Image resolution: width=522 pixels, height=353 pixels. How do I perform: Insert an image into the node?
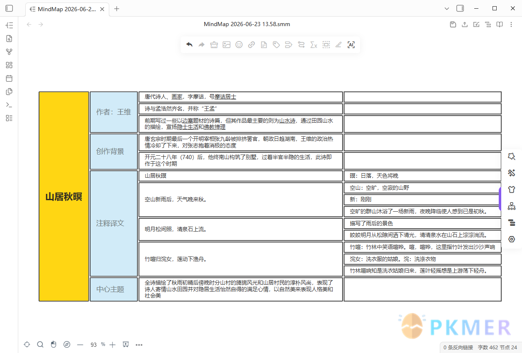(226, 45)
